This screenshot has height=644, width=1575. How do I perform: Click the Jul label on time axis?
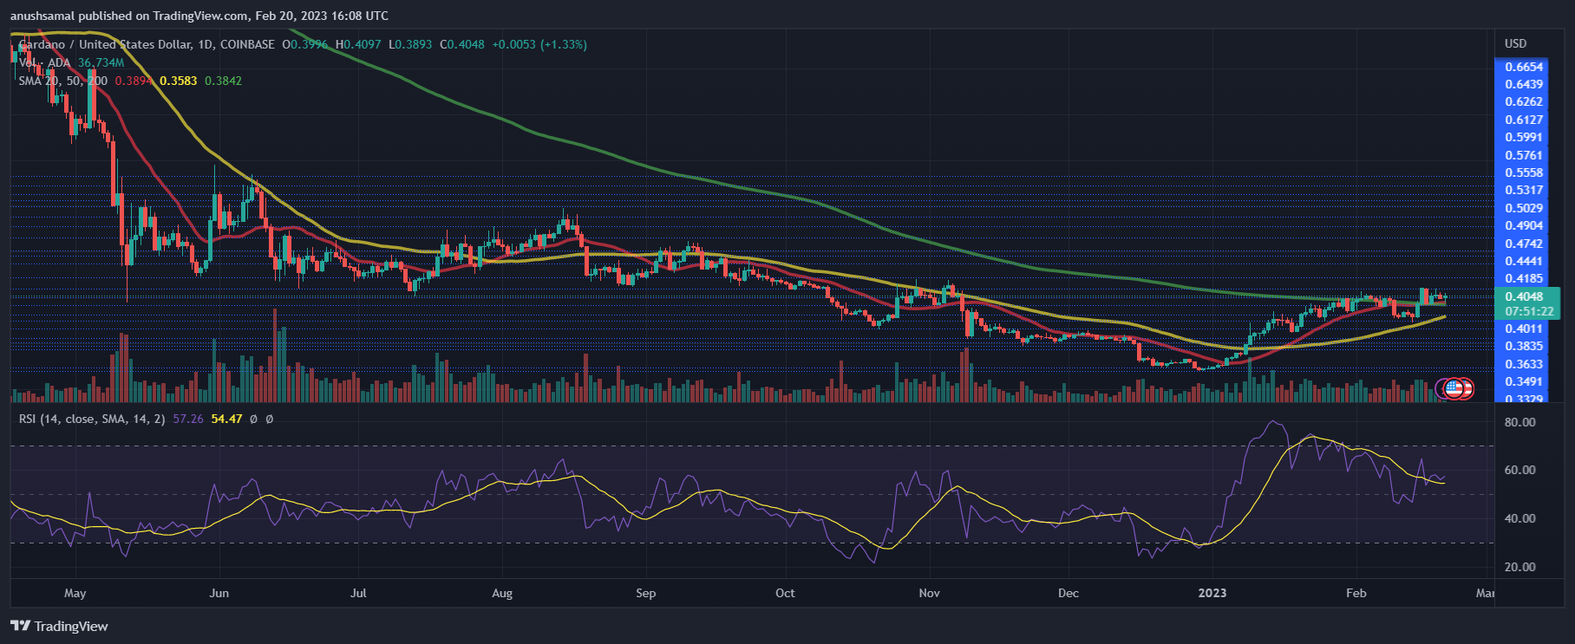coord(358,593)
